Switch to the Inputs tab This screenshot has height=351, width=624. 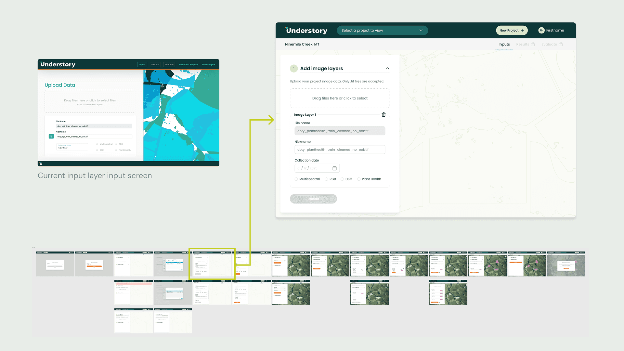(504, 44)
